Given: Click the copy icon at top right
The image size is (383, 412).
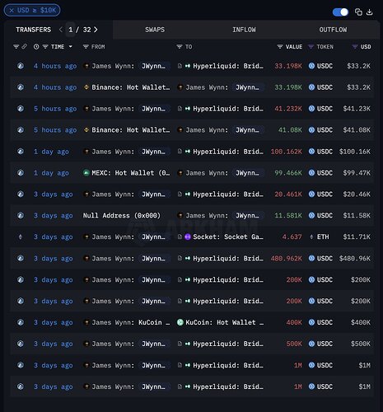Looking at the screenshot, I should (358, 12).
